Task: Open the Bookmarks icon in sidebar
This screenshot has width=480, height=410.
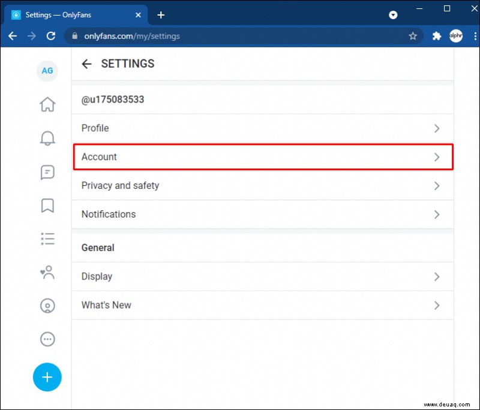Action: pos(47,206)
